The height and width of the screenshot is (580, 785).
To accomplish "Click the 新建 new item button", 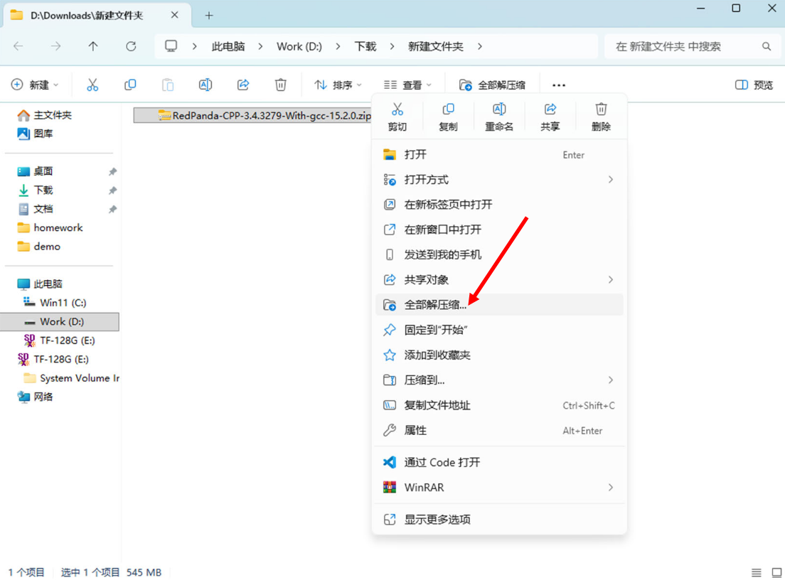I will [x=35, y=85].
